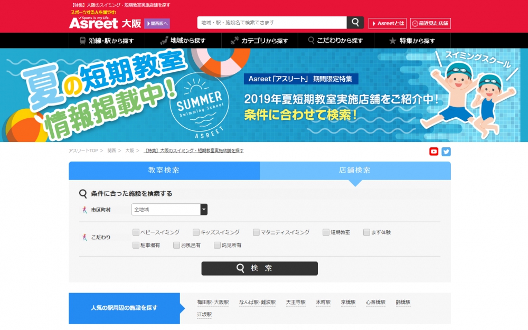Screen dimensions: 528x330
Task: Click the dark 検索 search button
Action: pyautogui.click(x=260, y=268)
